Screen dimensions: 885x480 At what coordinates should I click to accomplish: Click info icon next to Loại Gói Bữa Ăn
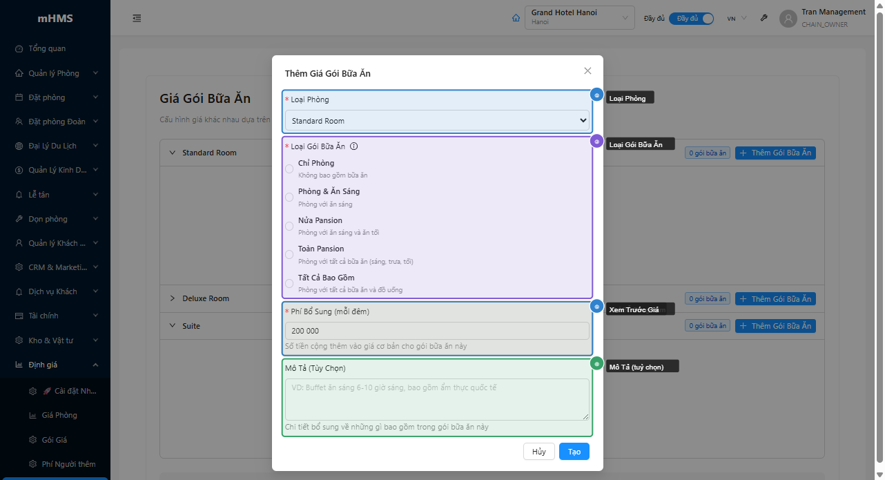coord(354,146)
